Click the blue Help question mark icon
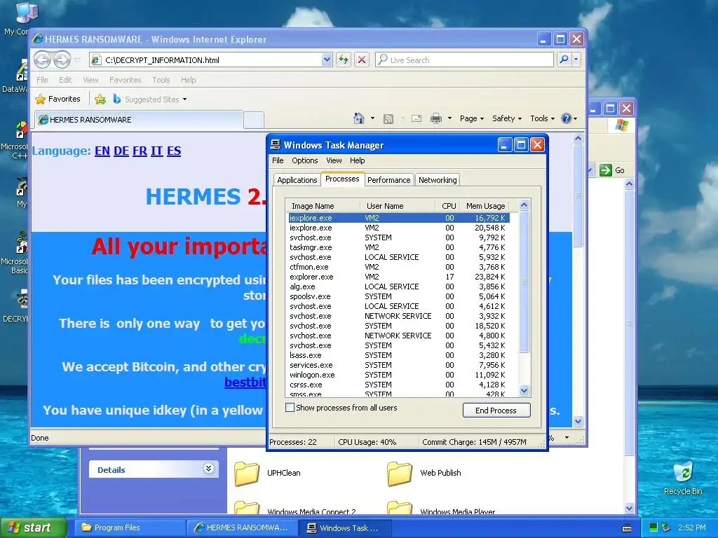 coord(567,118)
